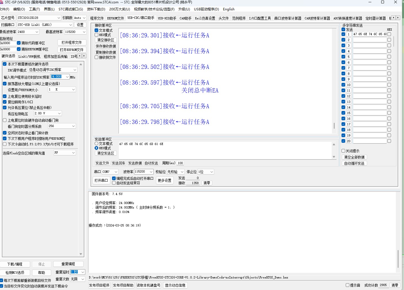Expand the 串口 COM7 dropdown

click(x=115, y=172)
